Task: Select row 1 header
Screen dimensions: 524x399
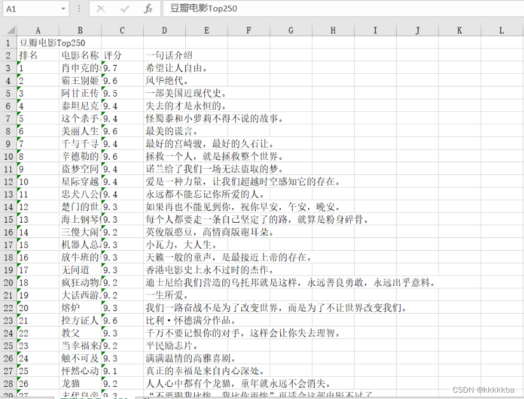Action: point(8,43)
